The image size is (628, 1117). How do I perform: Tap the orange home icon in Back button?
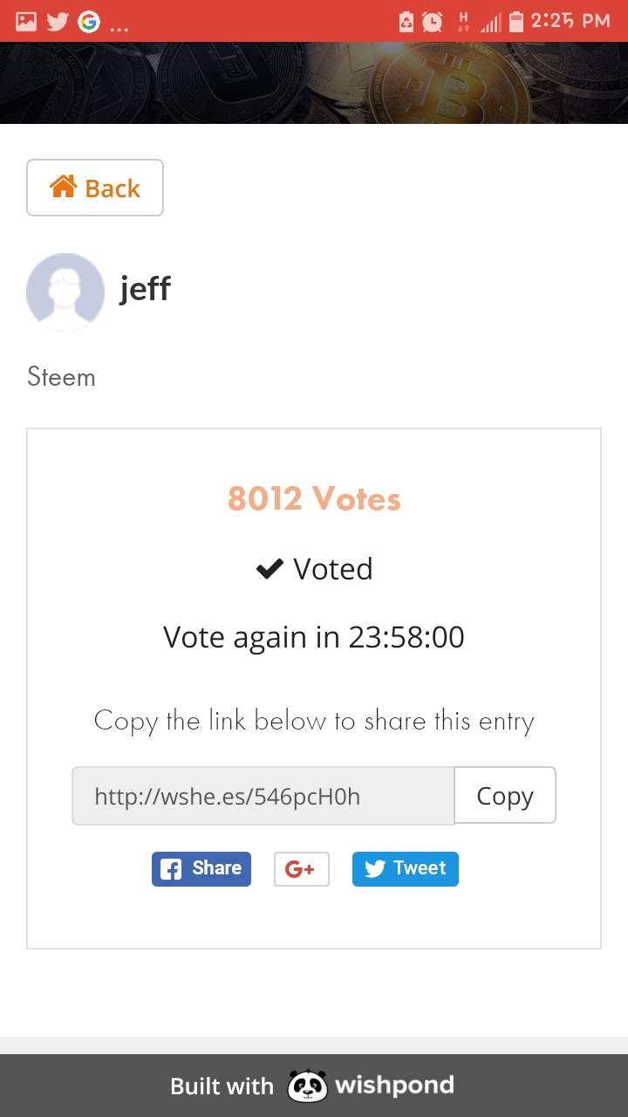pyautogui.click(x=64, y=187)
